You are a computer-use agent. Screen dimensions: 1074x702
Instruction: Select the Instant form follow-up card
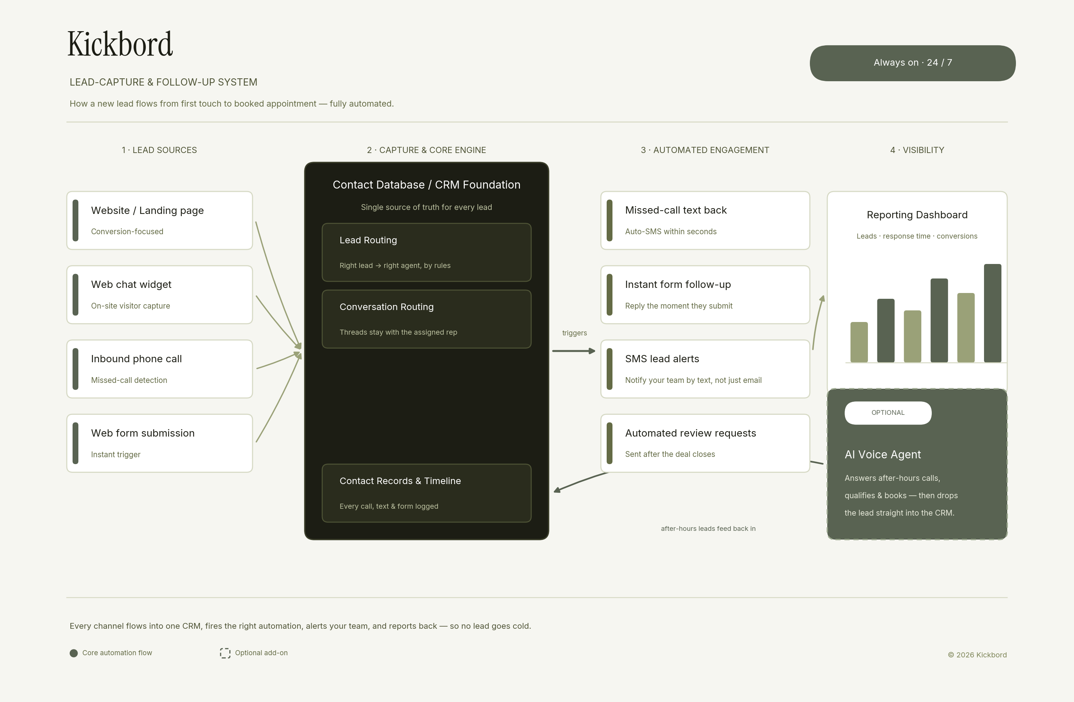point(705,295)
